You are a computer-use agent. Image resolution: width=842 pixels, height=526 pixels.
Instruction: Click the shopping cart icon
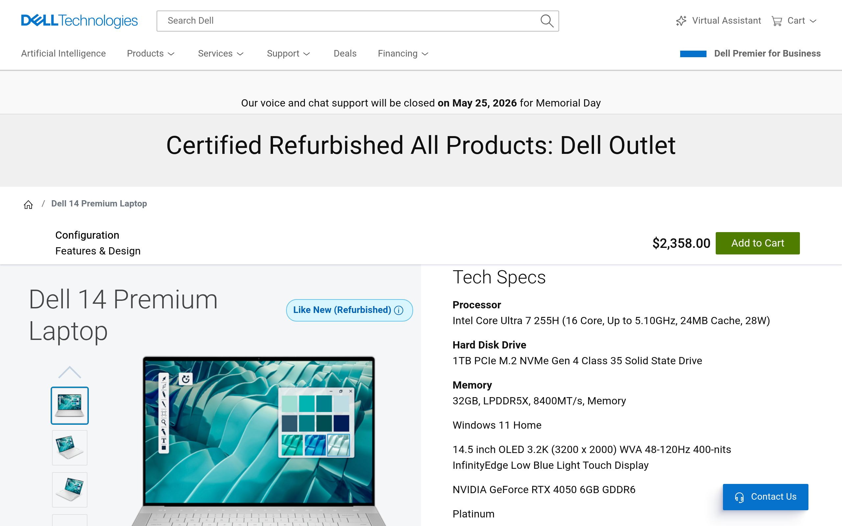[x=777, y=21]
